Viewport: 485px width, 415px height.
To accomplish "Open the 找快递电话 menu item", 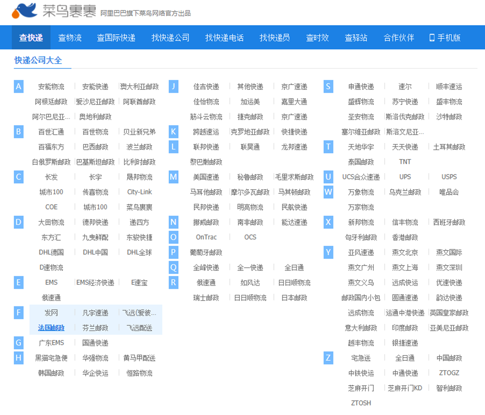I will click(224, 38).
